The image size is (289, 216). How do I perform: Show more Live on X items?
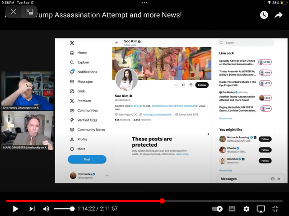coord(226,118)
